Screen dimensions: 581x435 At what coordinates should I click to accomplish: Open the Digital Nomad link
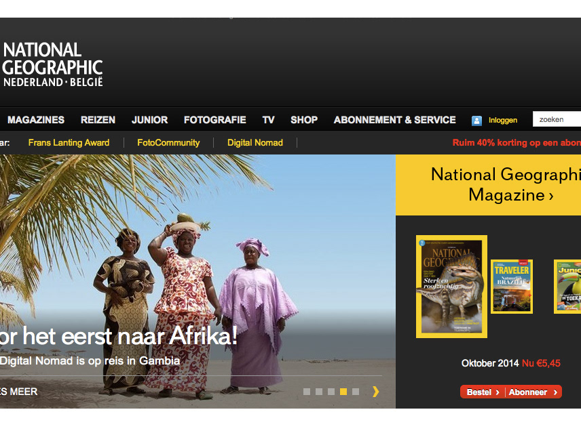coord(255,142)
